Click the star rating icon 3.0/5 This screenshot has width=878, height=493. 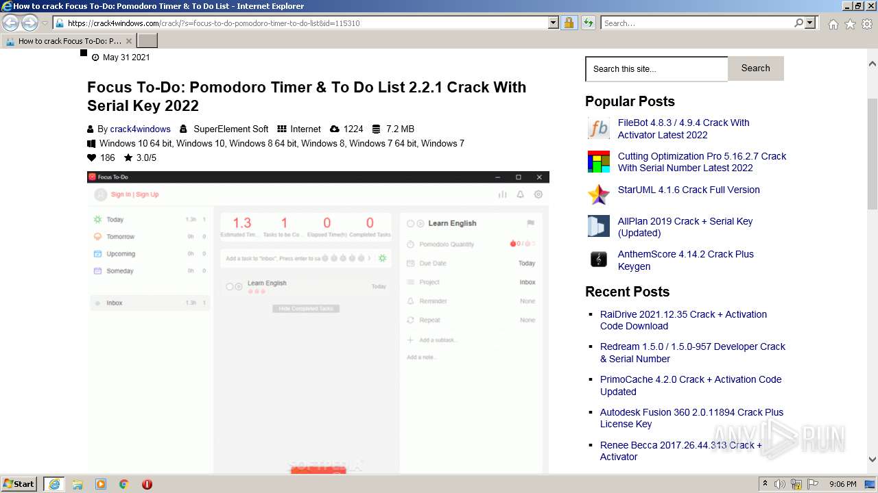(128, 157)
